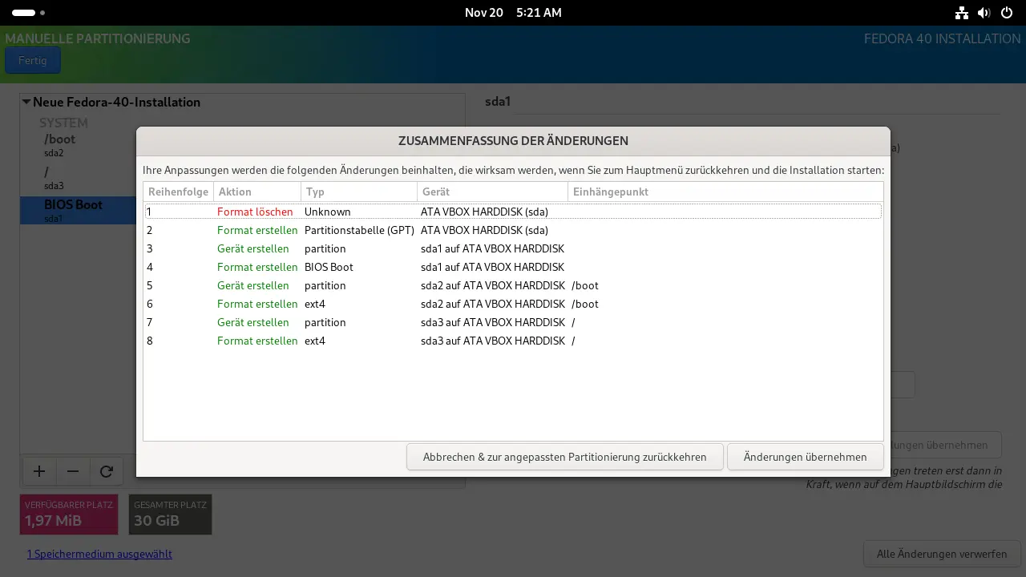The height and width of the screenshot is (577, 1026).
Task: Click the Änderungen übernehmen button
Action: (x=805, y=457)
